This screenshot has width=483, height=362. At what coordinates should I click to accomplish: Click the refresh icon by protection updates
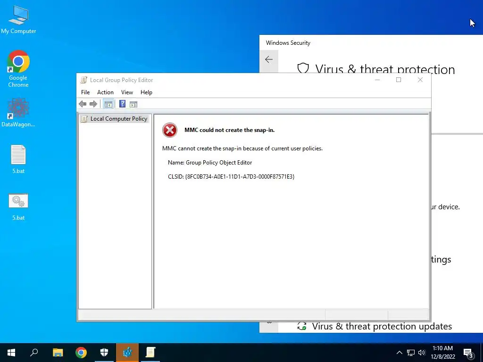pos(302,326)
